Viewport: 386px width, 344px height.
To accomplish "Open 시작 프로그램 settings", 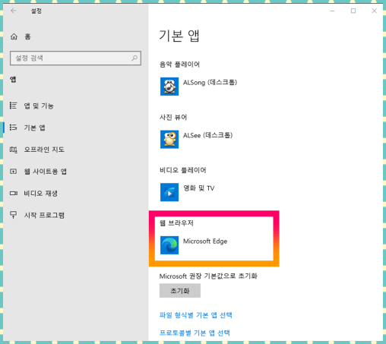I will coord(44,215).
